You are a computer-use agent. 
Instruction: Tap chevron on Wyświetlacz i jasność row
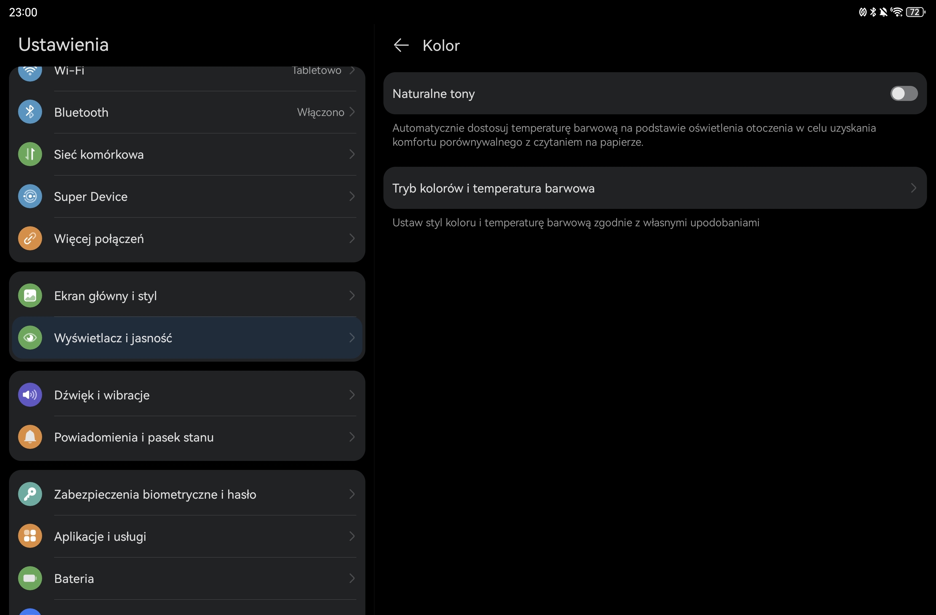352,338
